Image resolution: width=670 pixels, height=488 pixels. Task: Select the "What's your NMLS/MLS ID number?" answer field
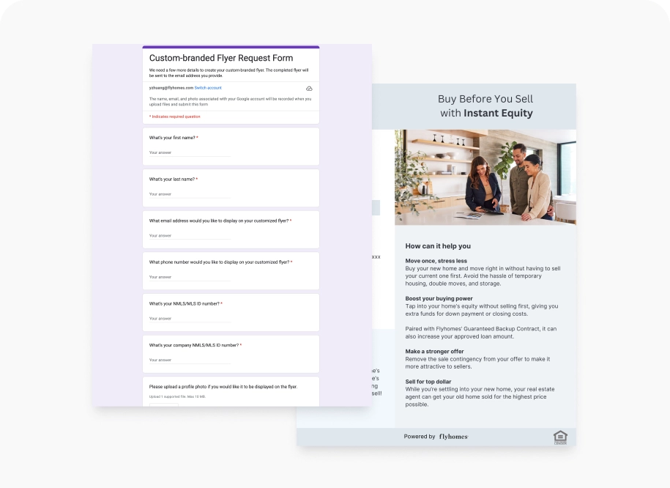[x=190, y=319]
